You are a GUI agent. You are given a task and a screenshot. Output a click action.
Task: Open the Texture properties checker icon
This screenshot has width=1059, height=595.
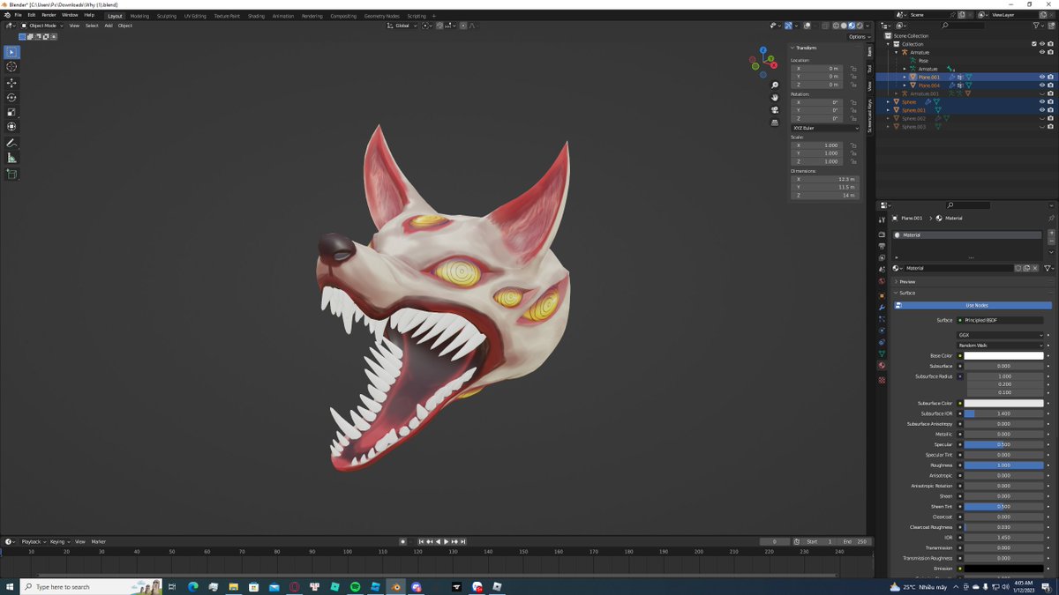tap(882, 380)
